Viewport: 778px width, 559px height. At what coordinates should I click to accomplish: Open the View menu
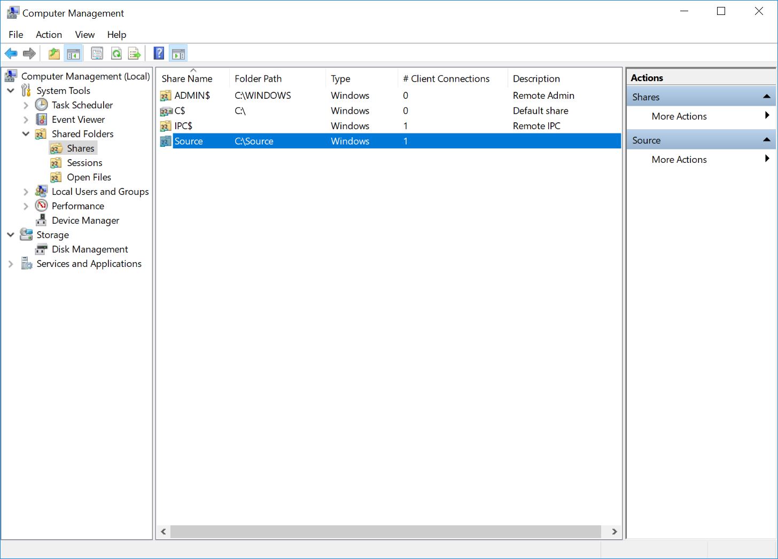click(84, 35)
